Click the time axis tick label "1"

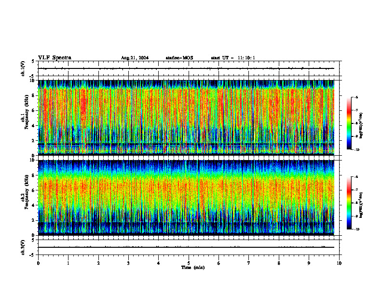68,263
